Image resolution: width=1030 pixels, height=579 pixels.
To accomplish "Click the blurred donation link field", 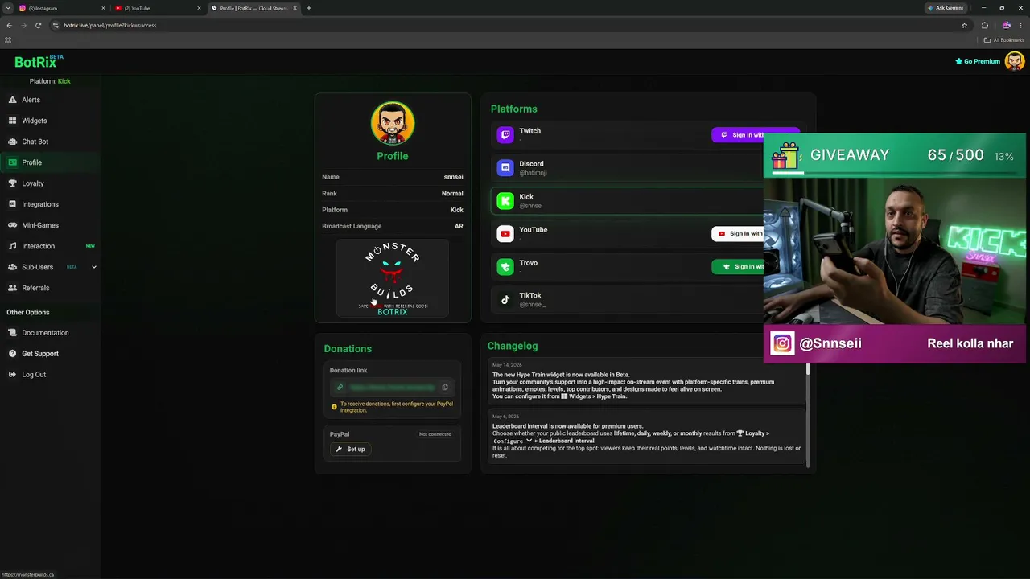I will click(x=392, y=388).
